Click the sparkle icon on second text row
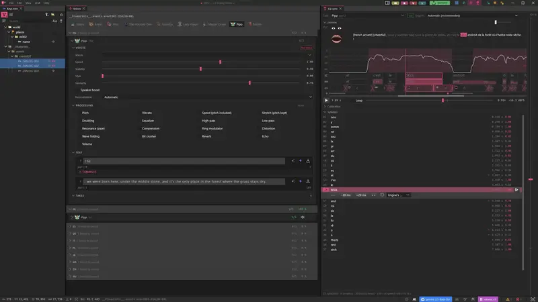Image resolution: width=538 pixels, height=302 pixels. click(301, 181)
